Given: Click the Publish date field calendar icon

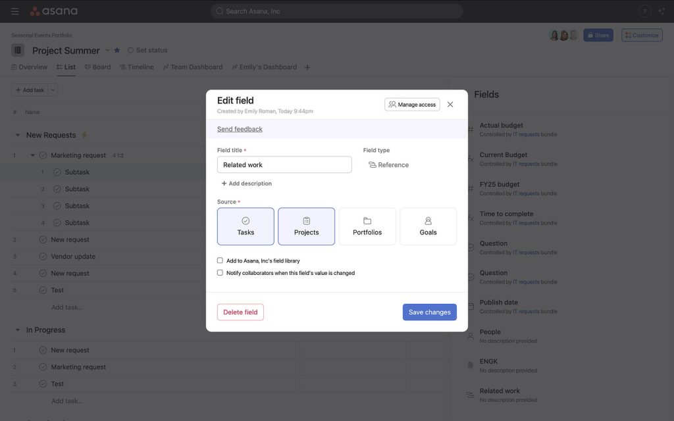Looking at the screenshot, I should (x=470, y=307).
